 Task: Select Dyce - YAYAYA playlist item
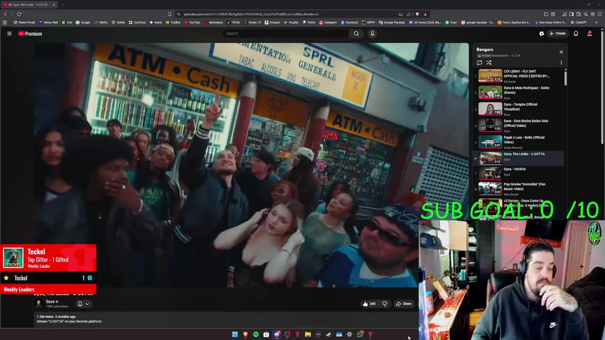[519, 173]
